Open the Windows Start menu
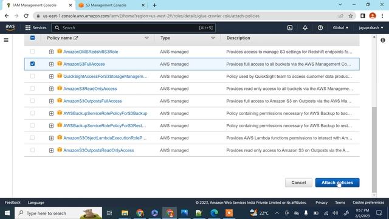 tap(7, 213)
